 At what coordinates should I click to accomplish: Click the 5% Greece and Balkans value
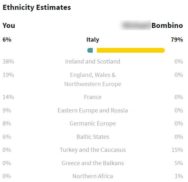(x=179, y=163)
